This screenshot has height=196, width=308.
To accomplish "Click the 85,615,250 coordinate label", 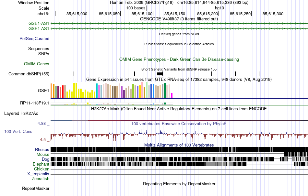I will pyautogui.click(x=241, y=14).
